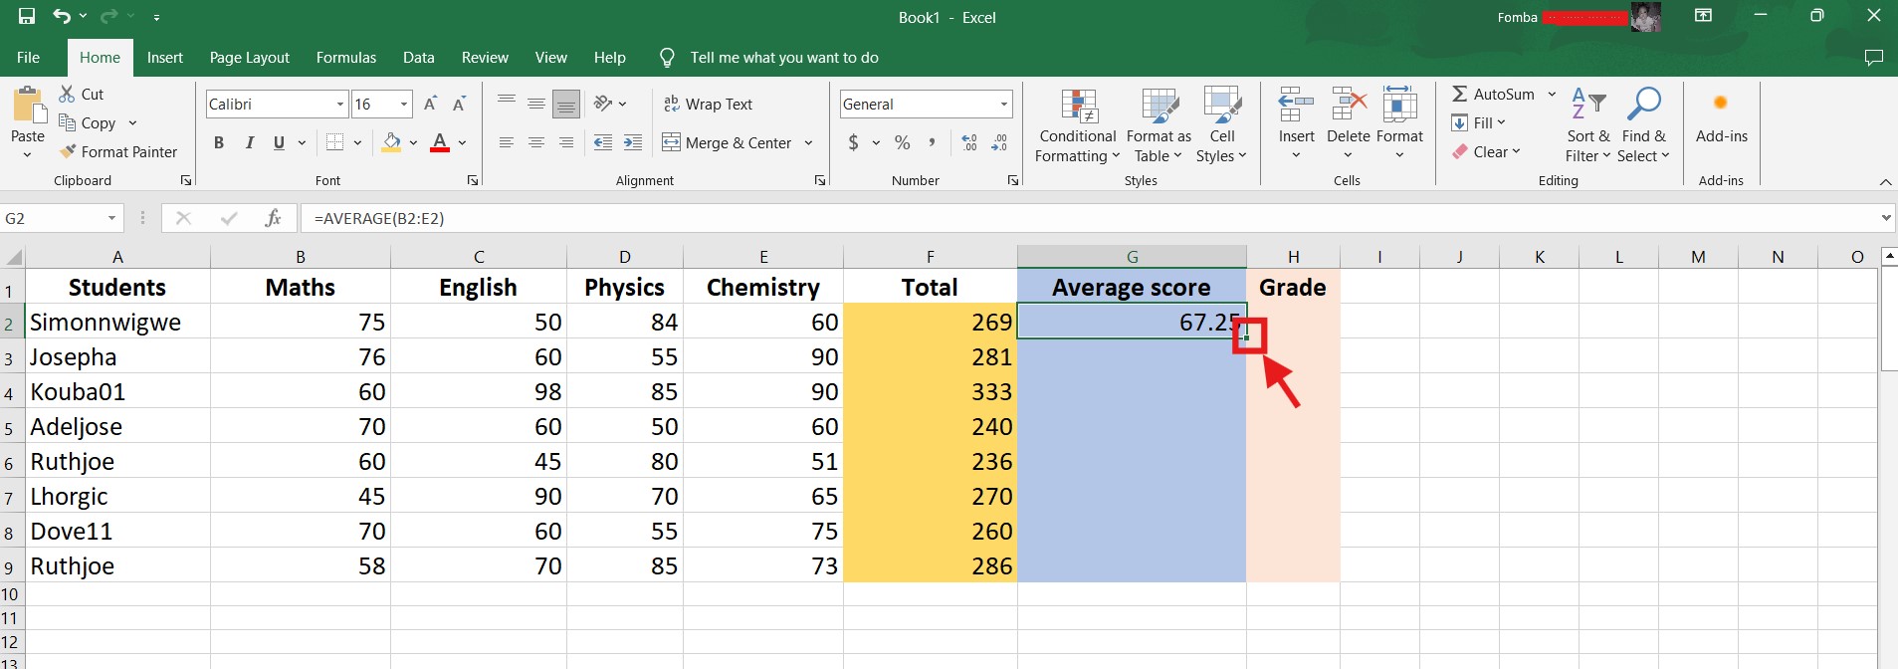Open the General number format dropdown

(1003, 105)
